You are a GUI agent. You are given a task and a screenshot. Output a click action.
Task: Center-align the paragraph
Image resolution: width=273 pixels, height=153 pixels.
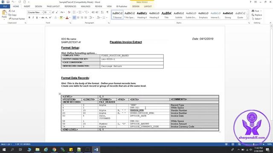click(78, 17)
